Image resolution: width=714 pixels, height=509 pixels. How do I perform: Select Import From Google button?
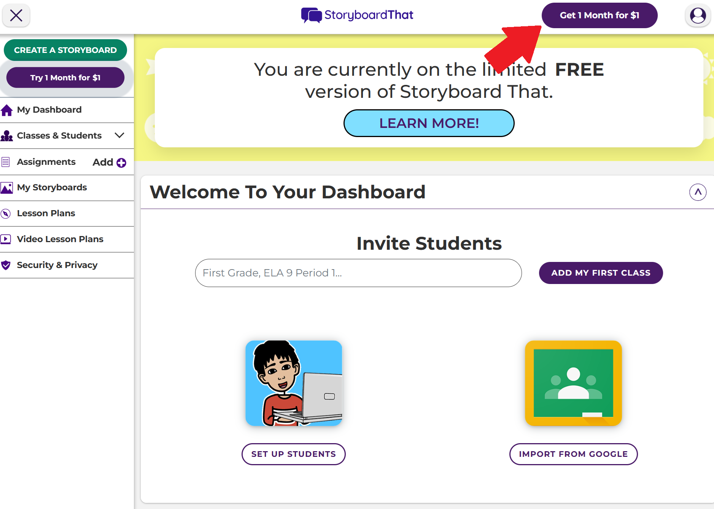coord(573,454)
